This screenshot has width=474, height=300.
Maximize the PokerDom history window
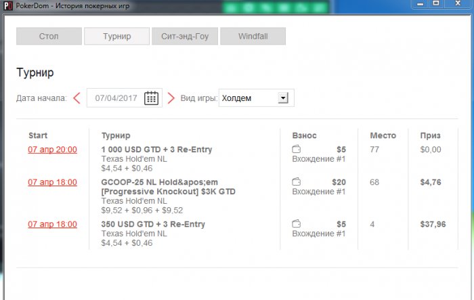pos(436,3)
